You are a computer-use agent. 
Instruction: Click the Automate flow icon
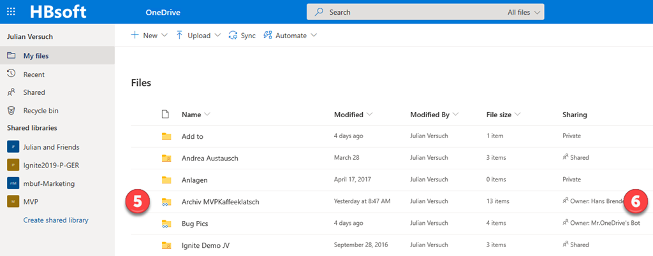click(268, 36)
